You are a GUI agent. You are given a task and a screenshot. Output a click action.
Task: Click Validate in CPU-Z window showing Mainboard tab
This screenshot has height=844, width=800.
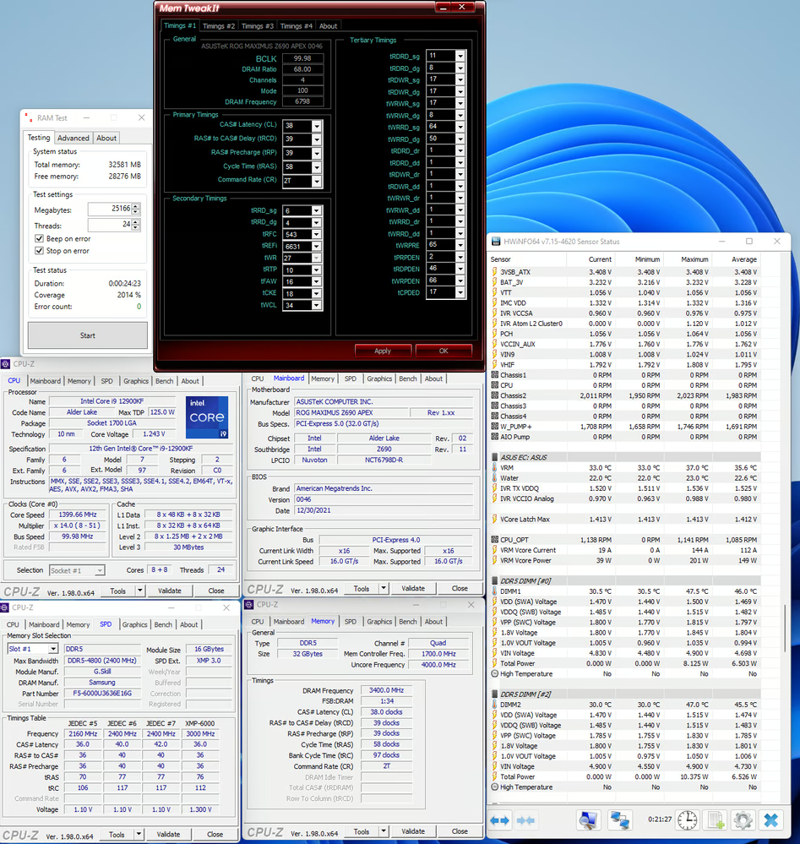(x=413, y=588)
